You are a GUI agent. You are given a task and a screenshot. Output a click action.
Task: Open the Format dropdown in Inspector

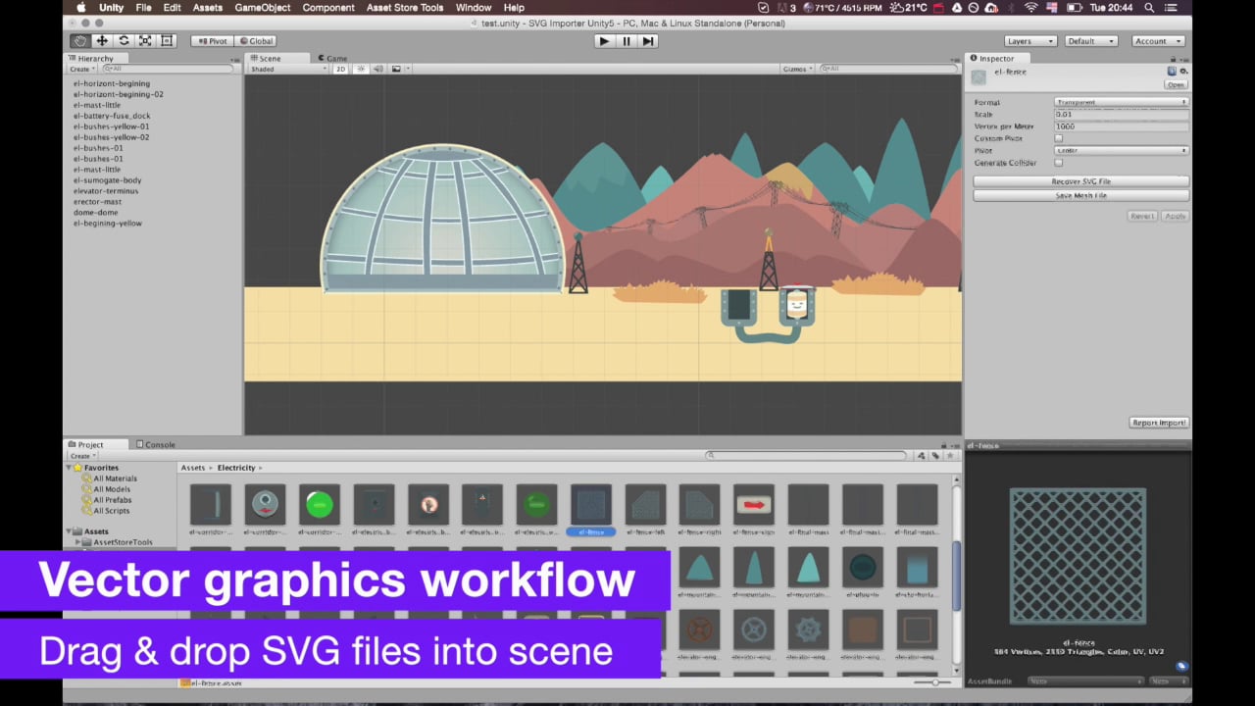click(1121, 102)
